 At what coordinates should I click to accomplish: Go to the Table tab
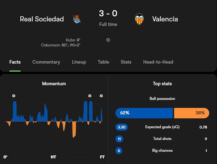point(103,62)
